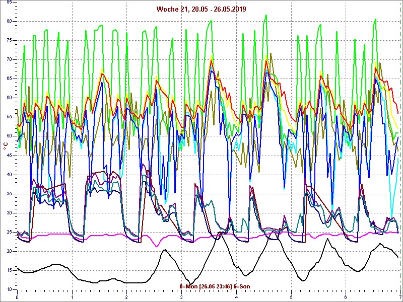This screenshot has height=302, width=403.
Task: Select the y-axis tick label "55"
Action: tap(9, 117)
